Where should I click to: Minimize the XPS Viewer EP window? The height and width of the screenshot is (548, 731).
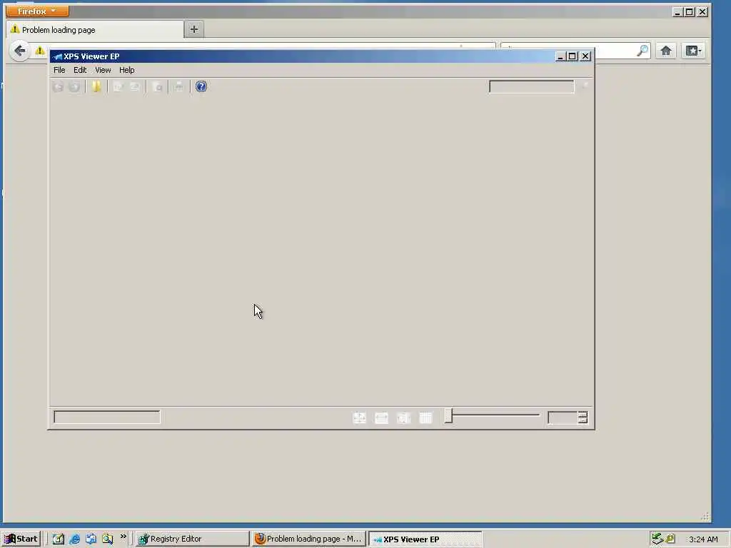point(560,56)
